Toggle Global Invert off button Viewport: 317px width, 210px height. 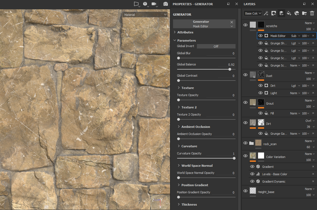(216, 46)
